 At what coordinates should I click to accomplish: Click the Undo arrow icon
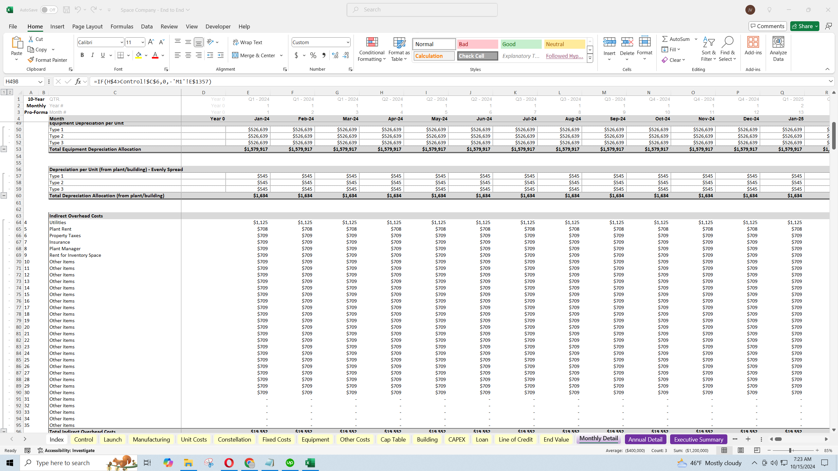(x=77, y=10)
